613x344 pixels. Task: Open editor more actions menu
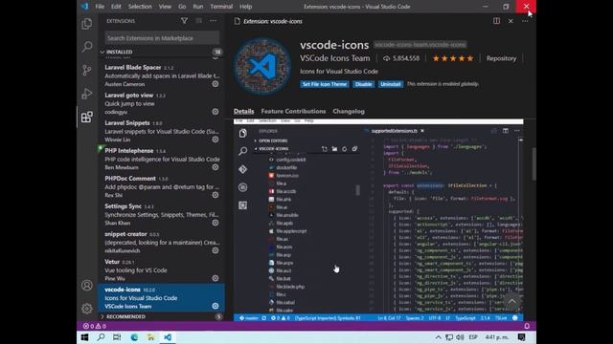point(525,21)
